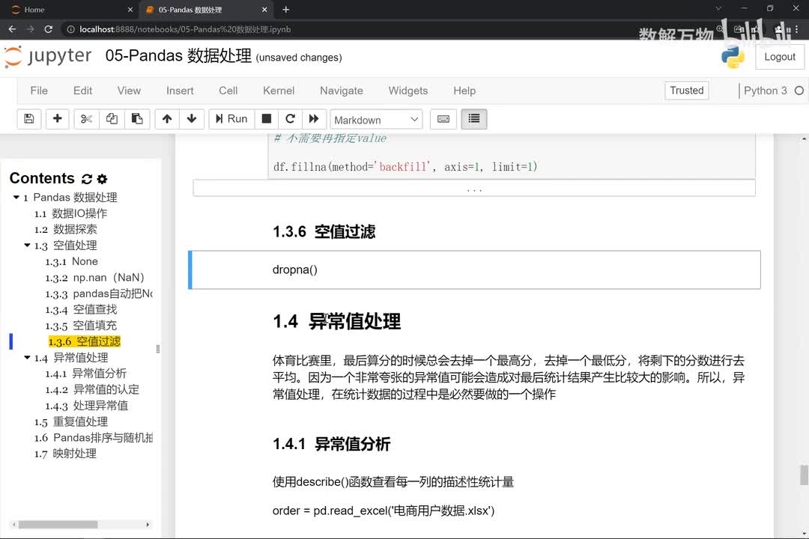809x539 pixels.
Task: Collapse the '1.3 空值处理' section arrow
Action: point(28,246)
